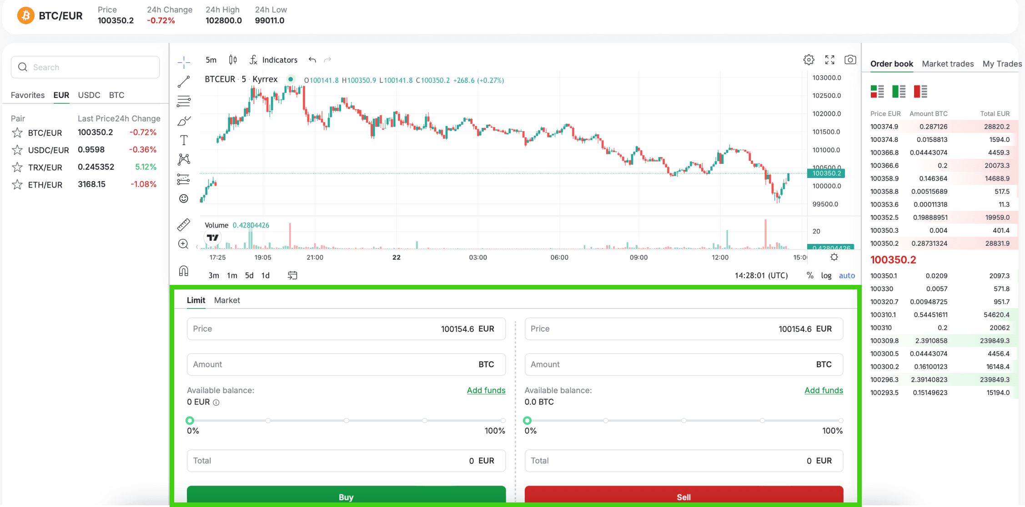Screen dimensions: 1025x507
Task: Click the 14:28:01 (UTC) timezone clock
Action: [761, 275]
